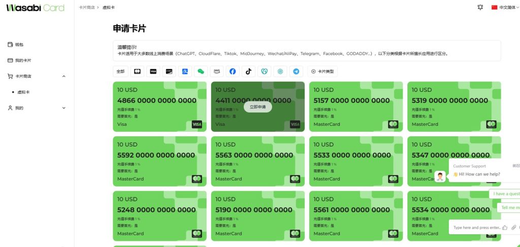Image resolution: width=520 pixels, height=247 pixels.
Task: Filter cards by Visa icon
Action: pyautogui.click(x=153, y=72)
